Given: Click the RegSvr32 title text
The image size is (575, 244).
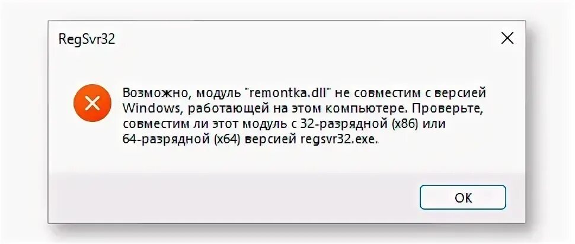Looking at the screenshot, I should tap(87, 39).
